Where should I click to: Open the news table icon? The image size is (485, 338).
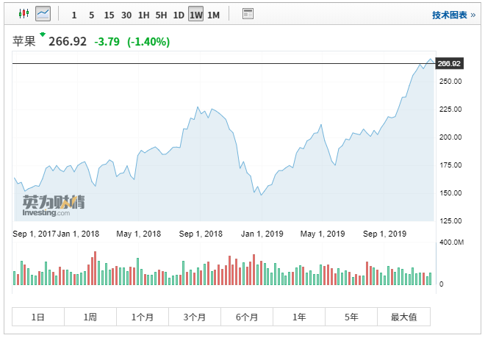(248, 14)
